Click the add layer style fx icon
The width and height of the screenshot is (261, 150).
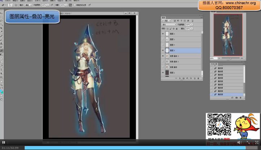tap(180, 78)
